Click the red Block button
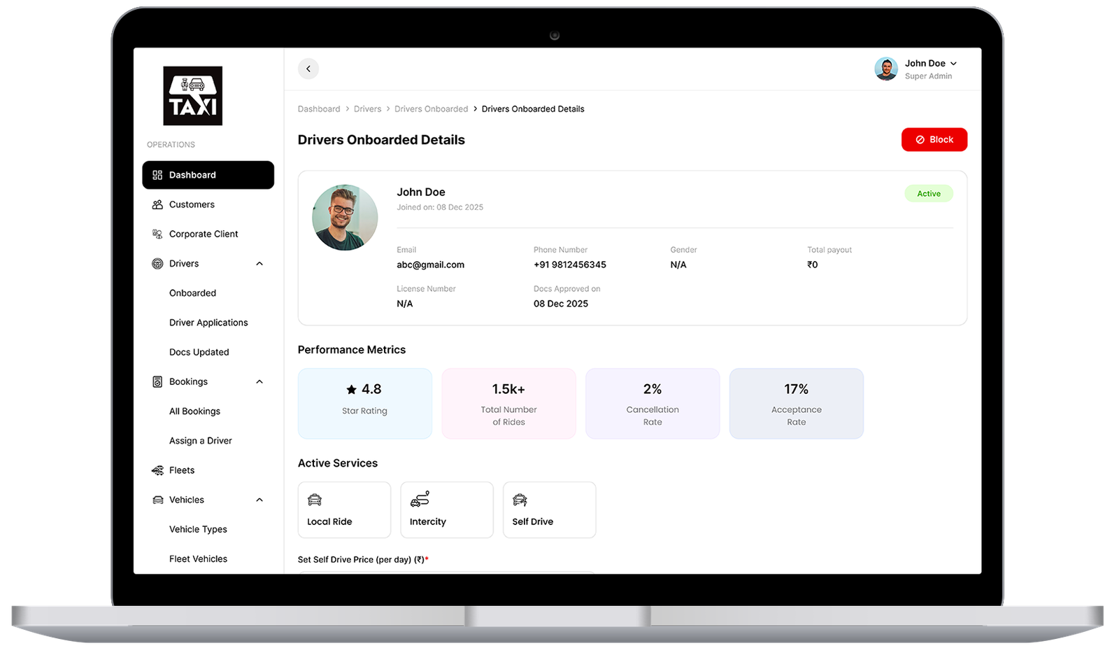1119x648 pixels. 934,139
